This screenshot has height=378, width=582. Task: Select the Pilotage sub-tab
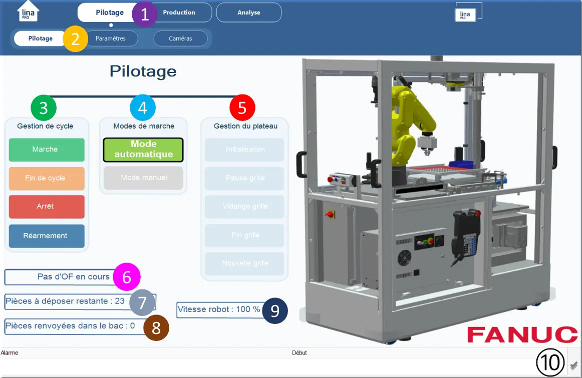(x=40, y=38)
